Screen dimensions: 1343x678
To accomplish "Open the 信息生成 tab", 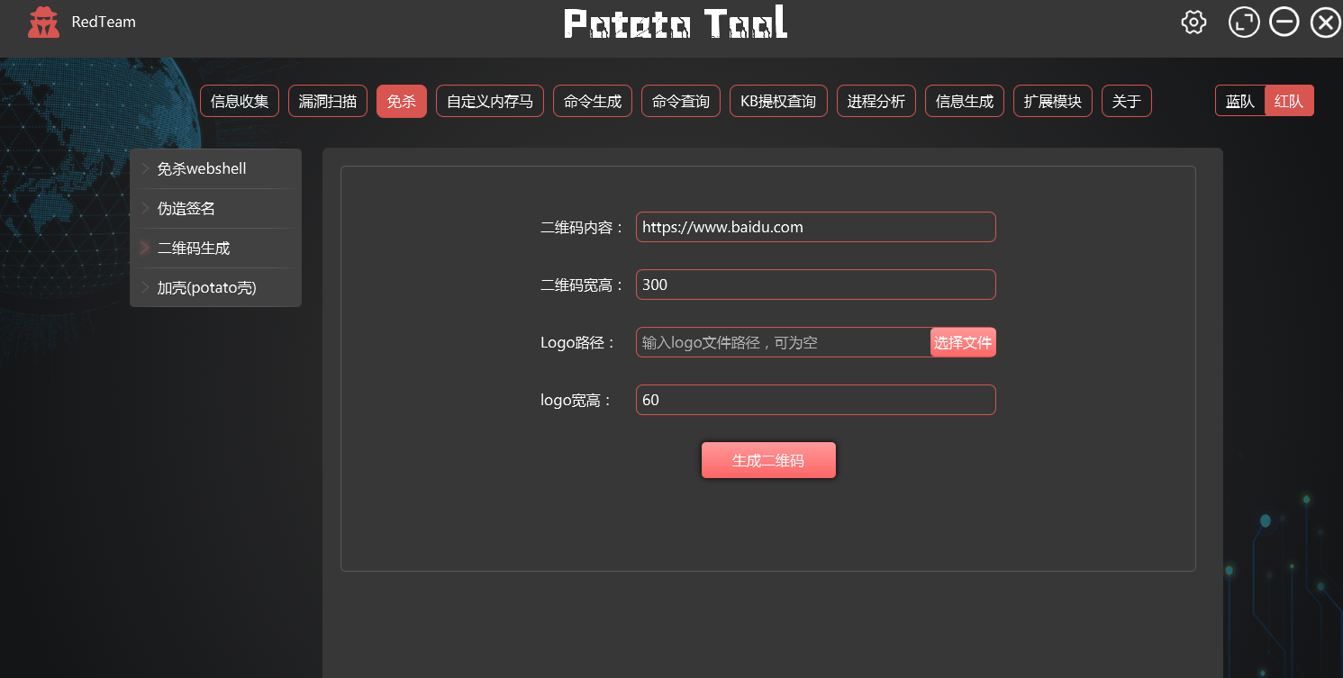I will tap(965, 101).
